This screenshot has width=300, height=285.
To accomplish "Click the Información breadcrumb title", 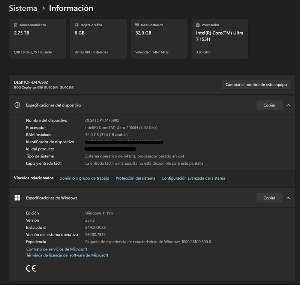I will [x=71, y=8].
